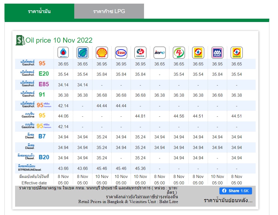The width and height of the screenshot is (278, 215).
Task: Select the Diesel B20 fuel label
Action: pos(33,157)
